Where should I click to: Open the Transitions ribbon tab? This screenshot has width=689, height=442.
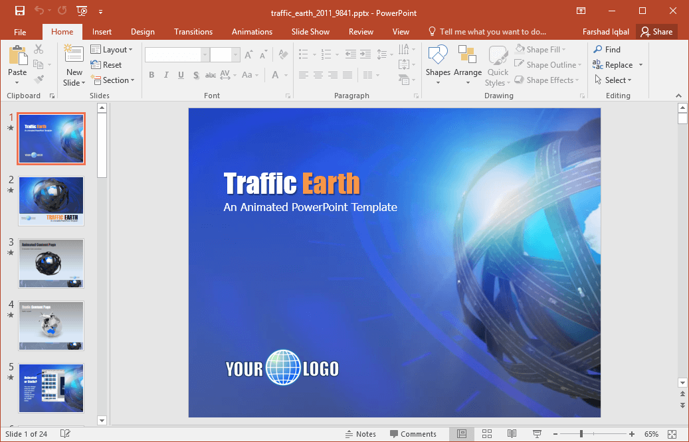point(193,32)
